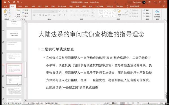Start slideshow from the quick access toolbar

(x=18, y=2)
